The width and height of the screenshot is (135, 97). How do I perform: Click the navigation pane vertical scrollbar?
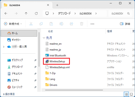pyautogui.click(x=39, y=49)
